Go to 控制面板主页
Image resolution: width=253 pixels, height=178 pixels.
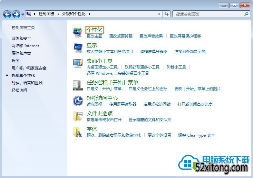[23, 28]
